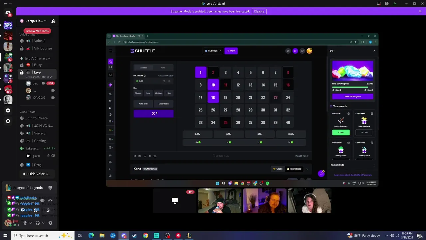Expand Jerqo's Island server dropdown
Image resolution: width=426 pixels, height=240 pixels.
(x=45, y=21)
